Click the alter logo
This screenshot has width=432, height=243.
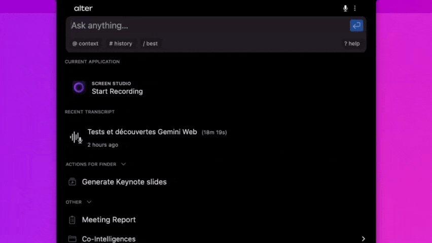(83, 8)
